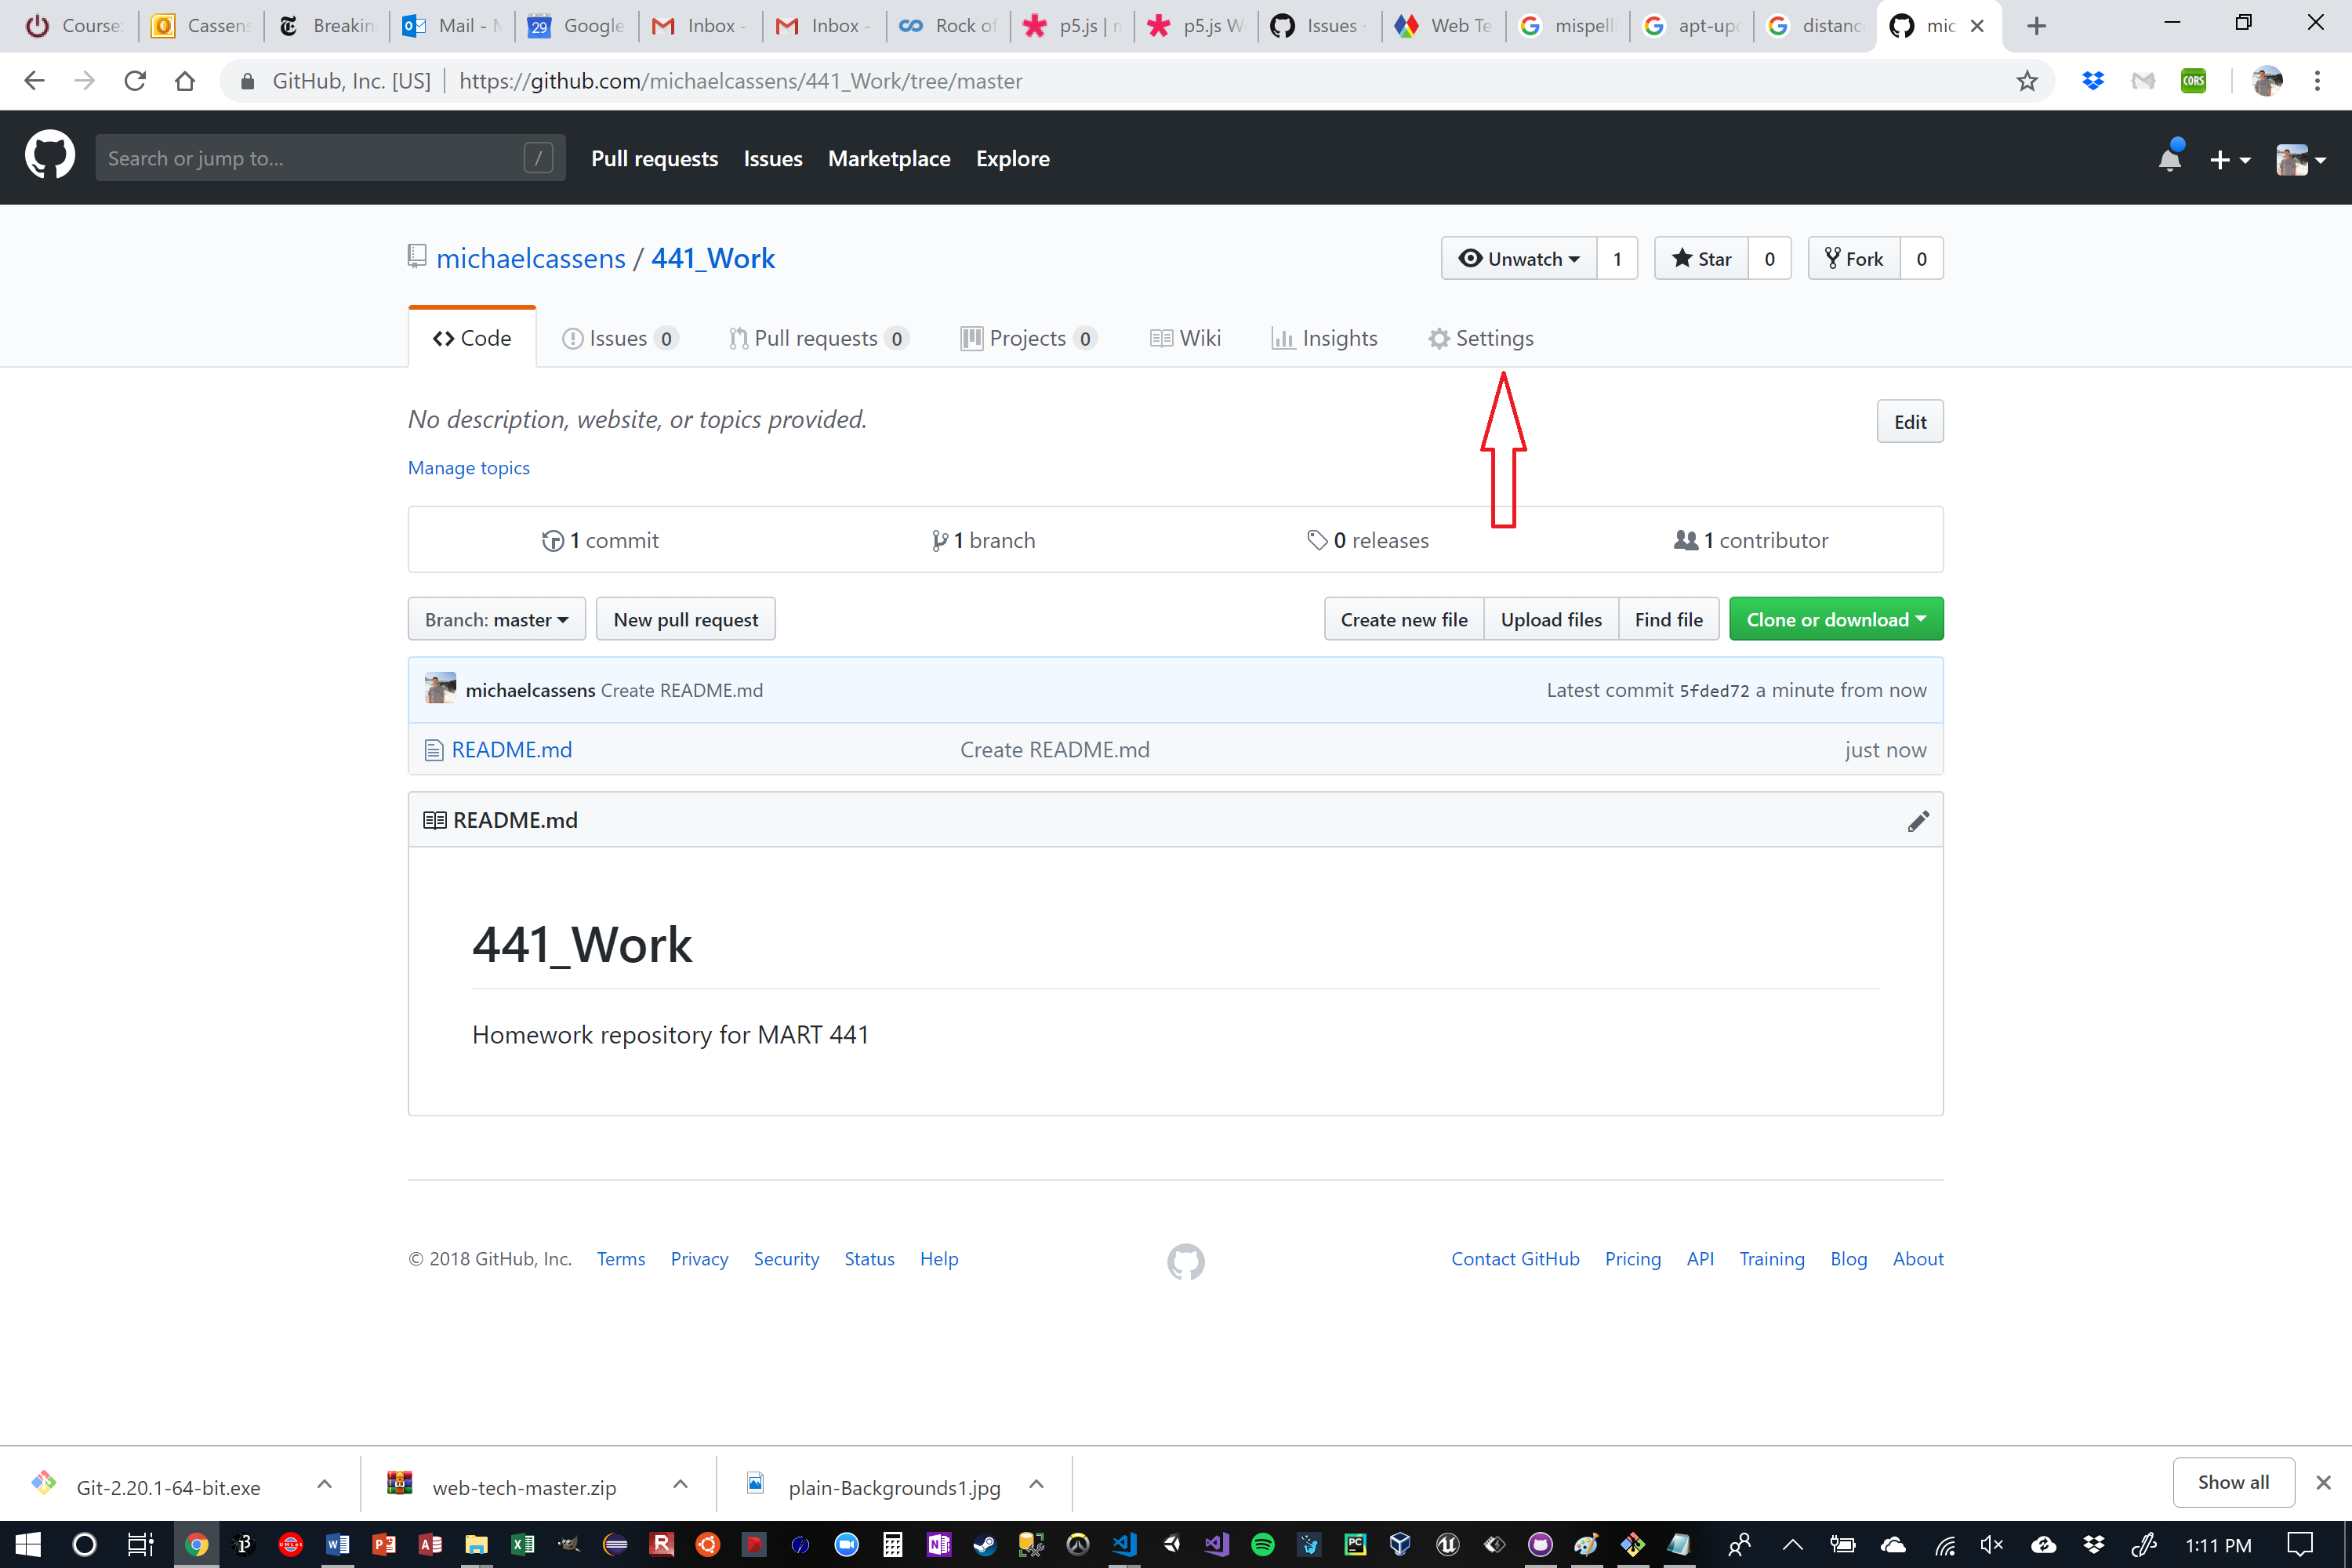Click the Chrome profile avatar icon
The height and width of the screenshot is (1568, 2352).
(2267, 81)
